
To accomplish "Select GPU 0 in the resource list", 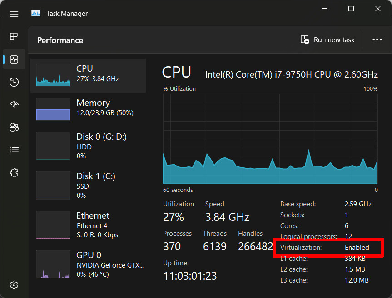I will pyautogui.click(x=88, y=264).
